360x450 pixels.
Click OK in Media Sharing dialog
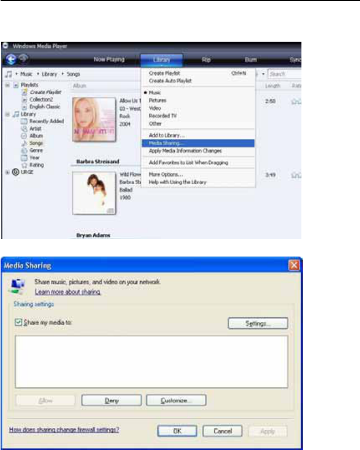click(x=177, y=431)
